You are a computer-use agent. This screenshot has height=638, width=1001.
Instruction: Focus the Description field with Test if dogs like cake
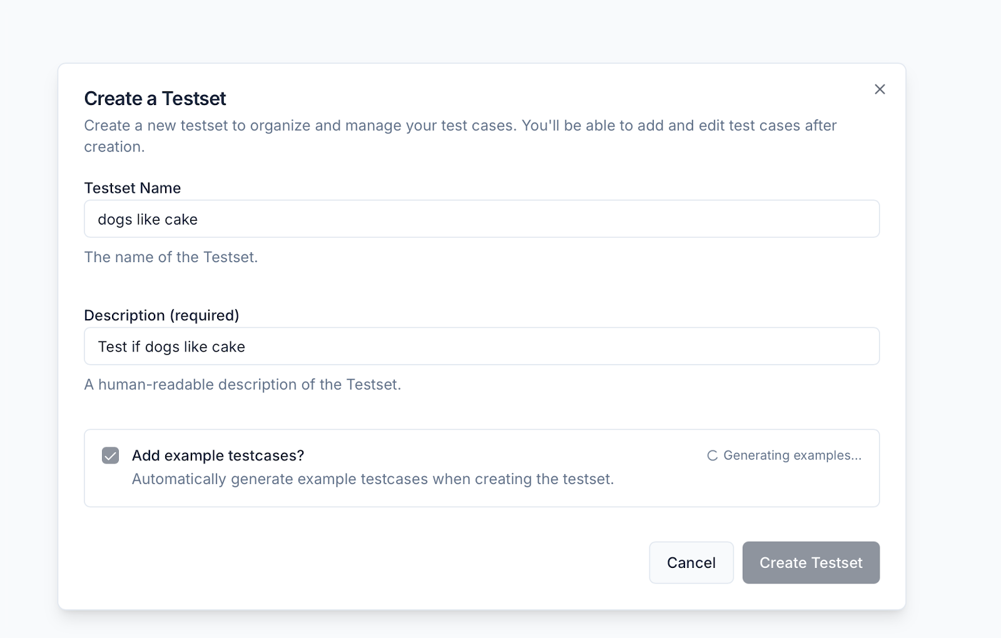[482, 346]
